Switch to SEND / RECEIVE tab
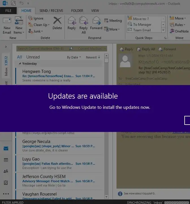Viewport: 190px width, 204px height. pyautogui.click(x=51, y=11)
